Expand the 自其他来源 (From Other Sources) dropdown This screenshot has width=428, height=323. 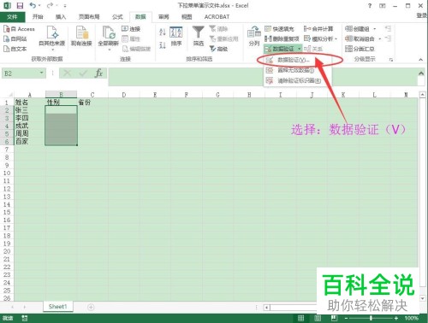click(x=52, y=50)
